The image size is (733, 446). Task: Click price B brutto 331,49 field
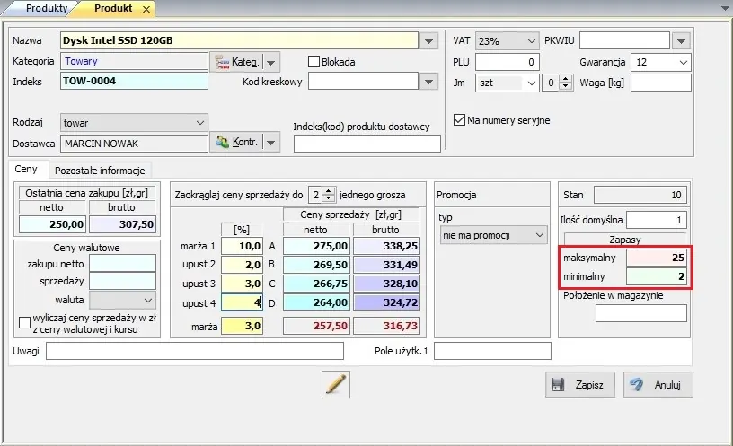(x=386, y=265)
